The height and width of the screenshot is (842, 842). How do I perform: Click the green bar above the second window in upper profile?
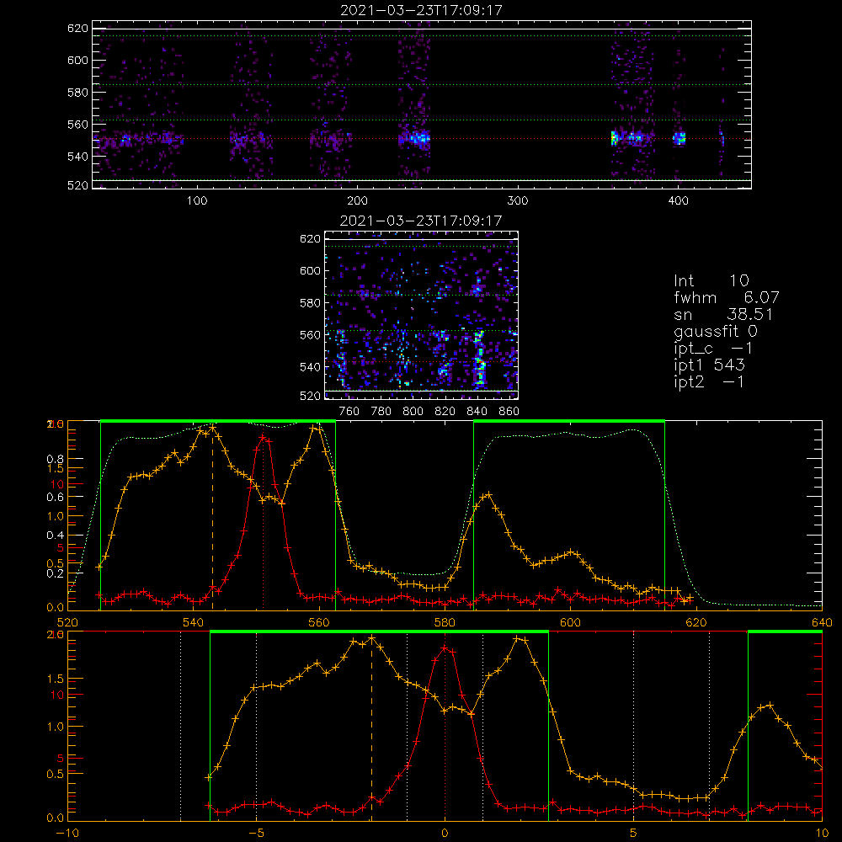(x=569, y=422)
